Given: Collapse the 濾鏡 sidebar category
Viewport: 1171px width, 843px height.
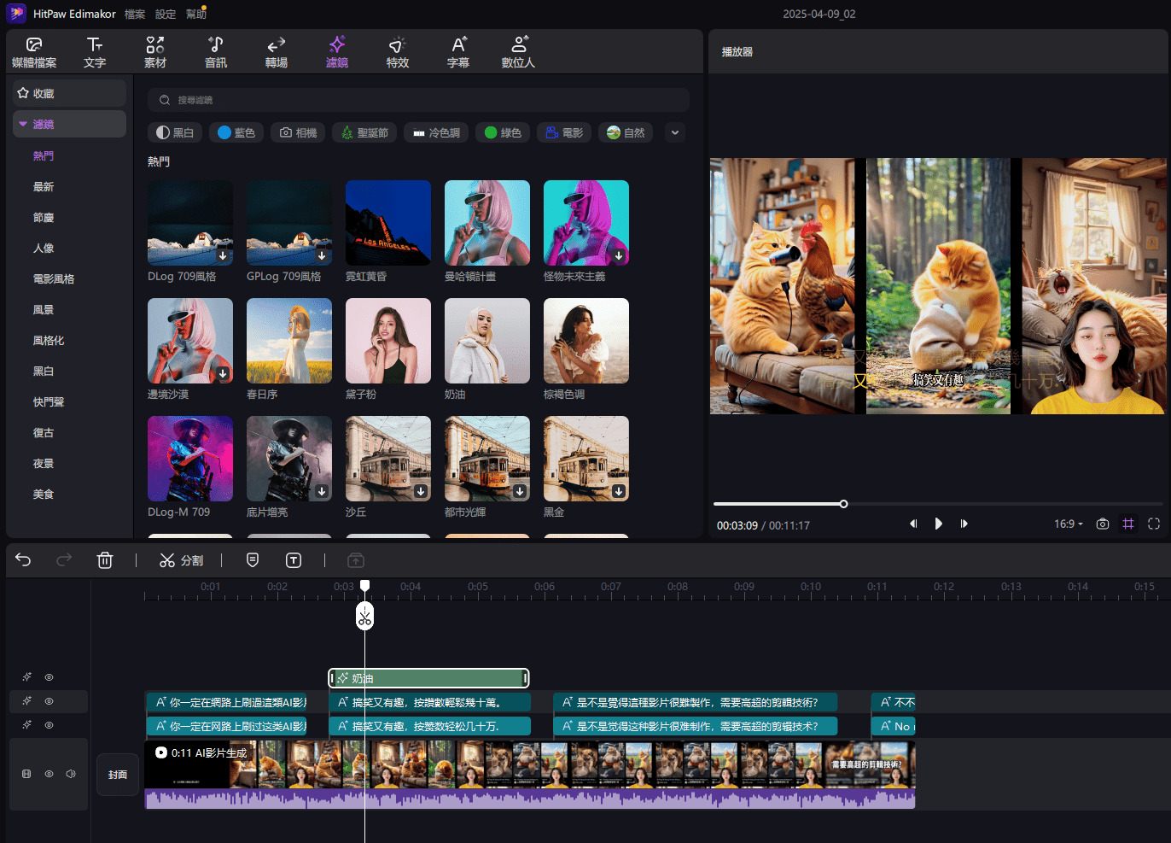Looking at the screenshot, I should tap(23, 124).
